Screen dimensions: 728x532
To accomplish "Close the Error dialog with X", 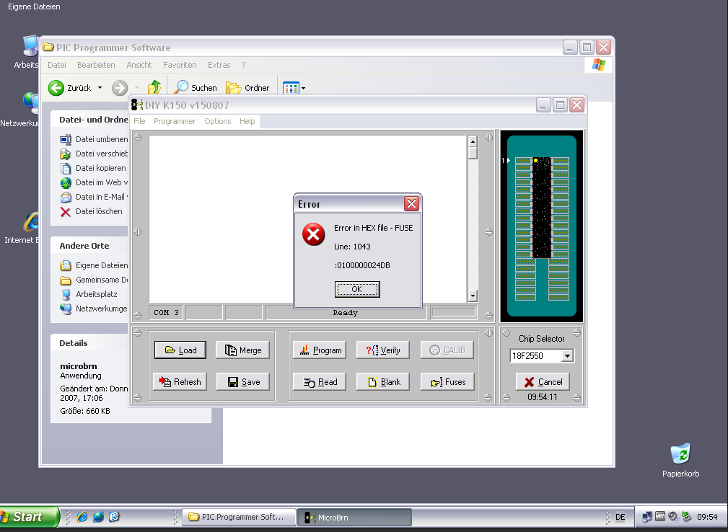I will 411,203.
